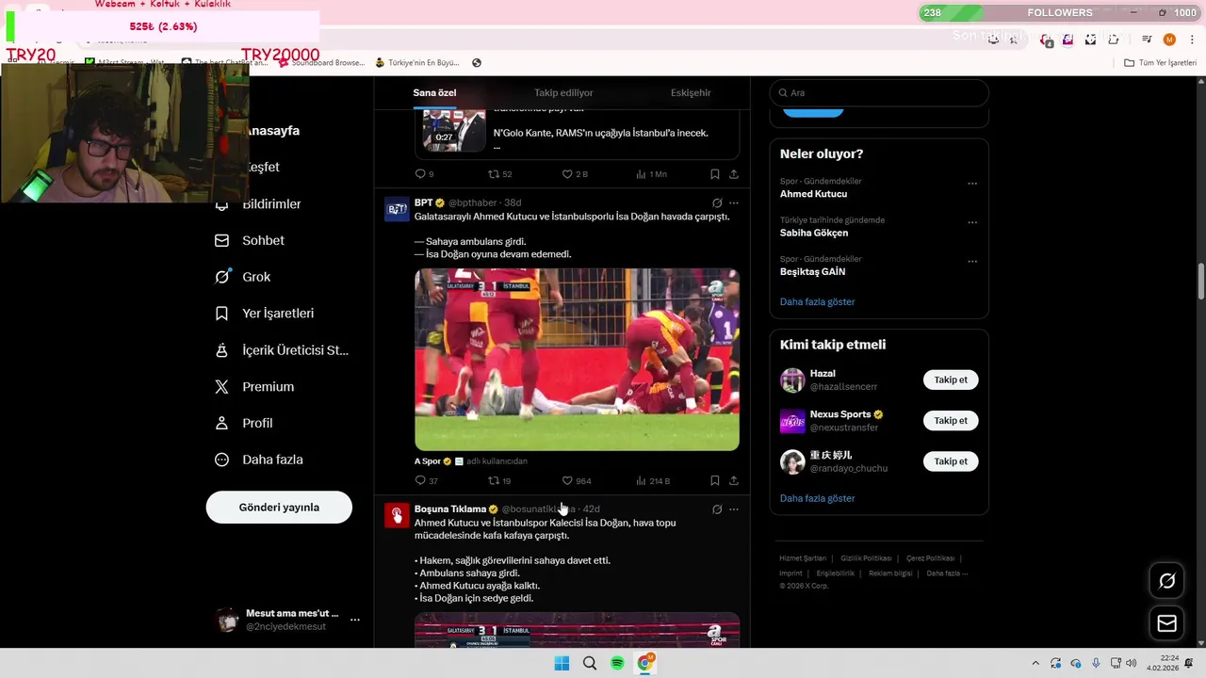Bookmark the Kante video post
1206x678 pixels.
pos(714,174)
